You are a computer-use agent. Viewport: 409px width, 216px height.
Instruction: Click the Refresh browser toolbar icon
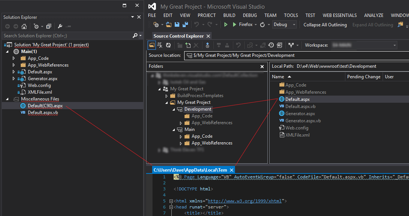(x=262, y=24)
